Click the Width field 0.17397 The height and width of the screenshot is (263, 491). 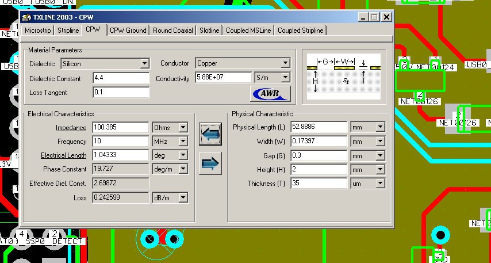[319, 142]
